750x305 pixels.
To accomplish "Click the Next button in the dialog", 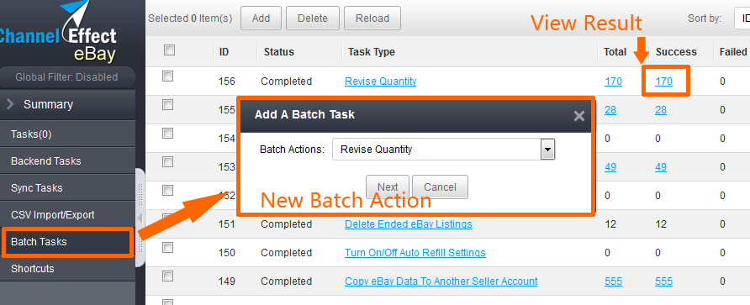I will coord(388,187).
